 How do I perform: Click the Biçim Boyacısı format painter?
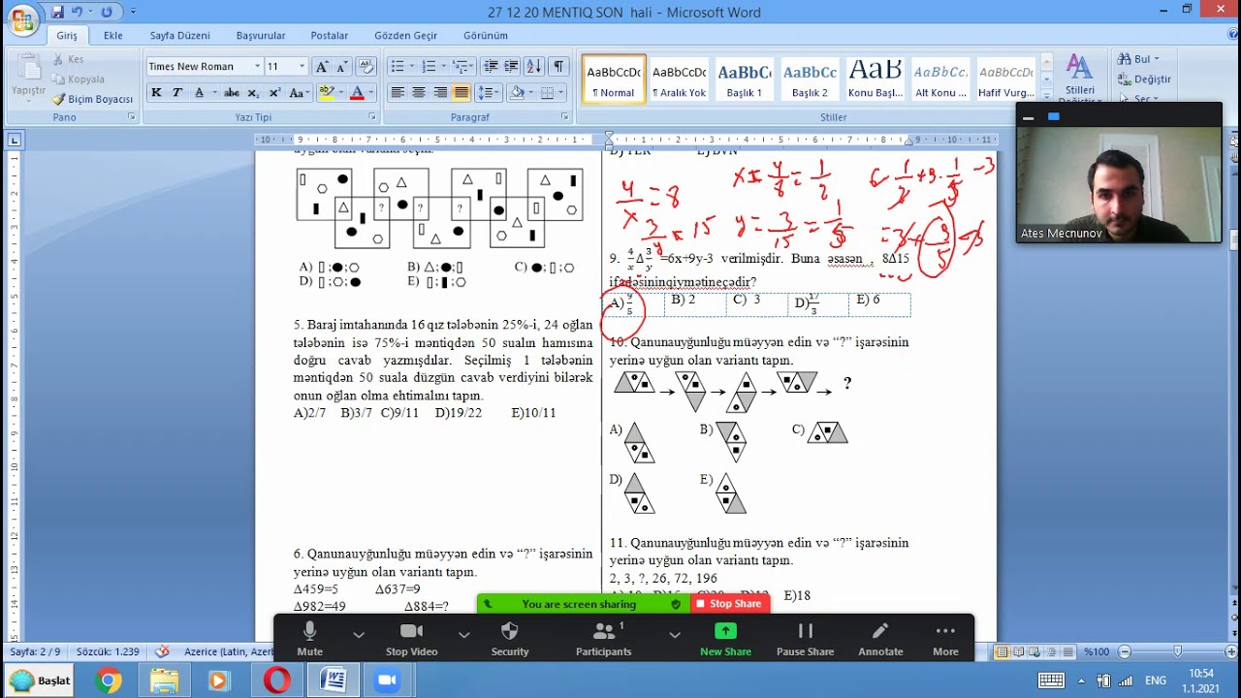click(x=93, y=99)
